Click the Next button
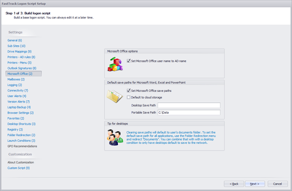The width and height of the screenshot is (292, 191). click(255, 184)
